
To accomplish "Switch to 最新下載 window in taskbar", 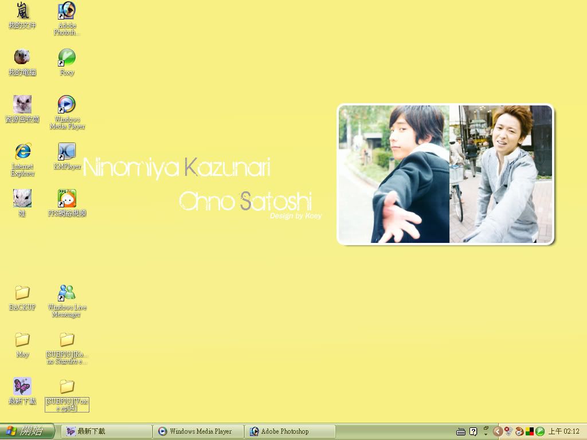I will tap(107, 431).
